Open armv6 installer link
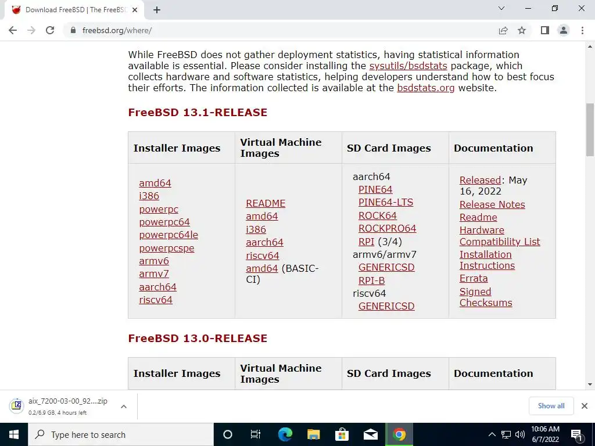Viewport: 595px width, 446px height. [153, 261]
